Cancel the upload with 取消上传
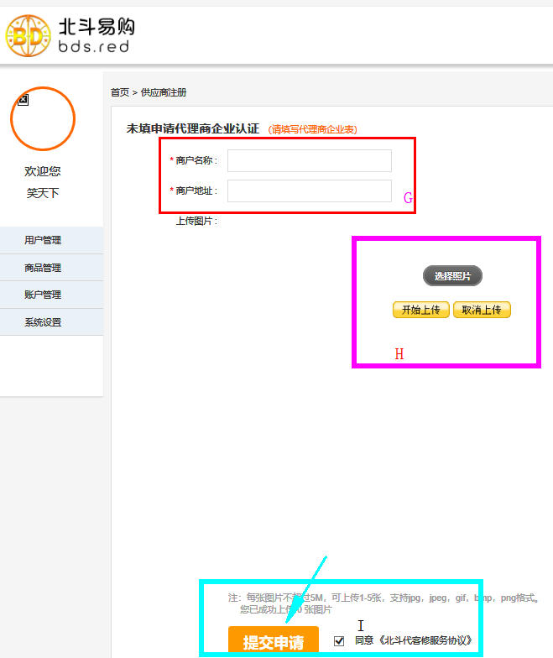553x658 pixels. pos(482,310)
